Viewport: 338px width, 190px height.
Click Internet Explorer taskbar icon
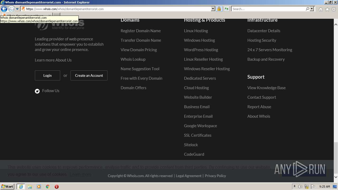click(21, 187)
